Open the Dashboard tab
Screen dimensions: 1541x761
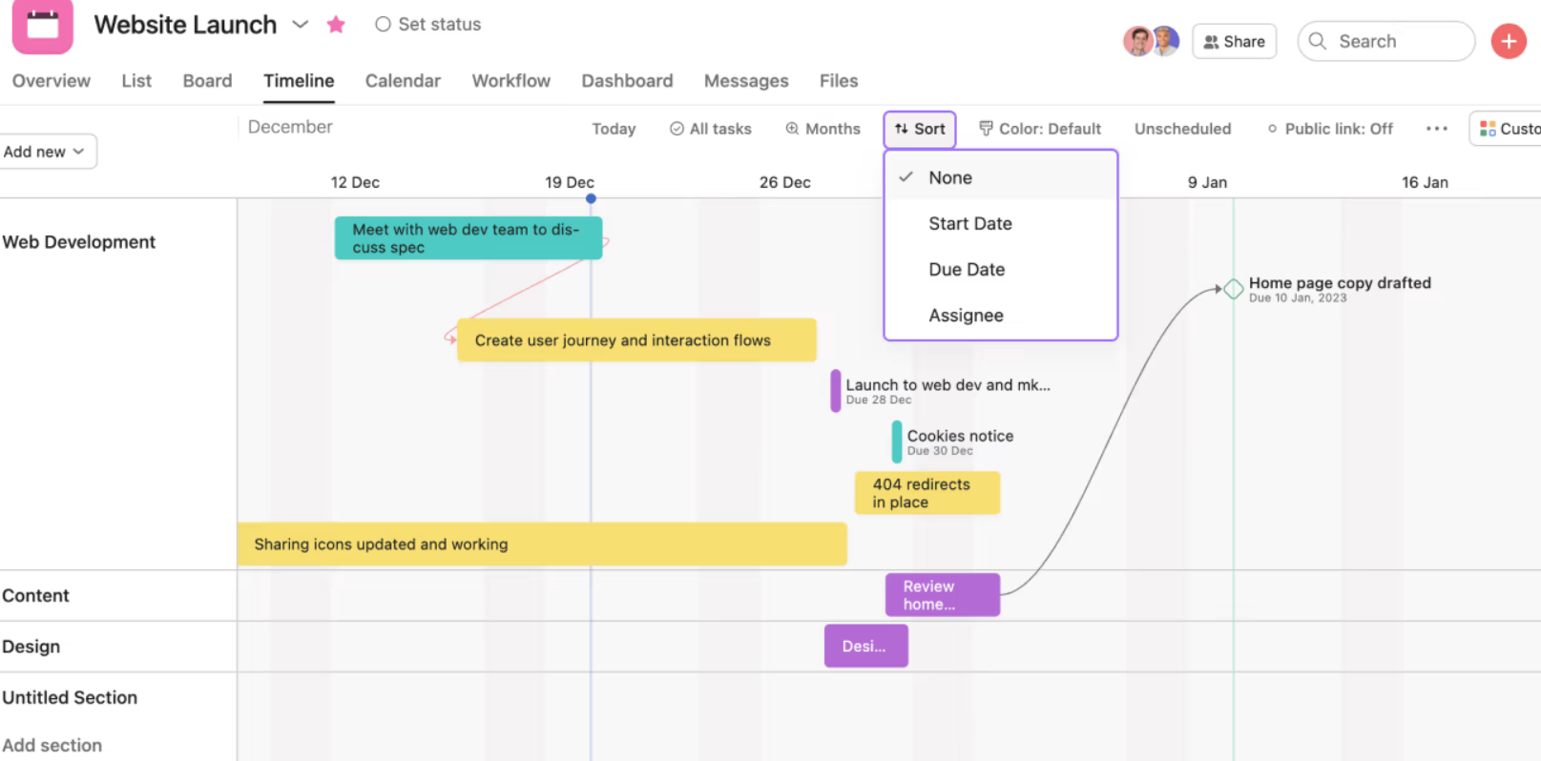627,81
